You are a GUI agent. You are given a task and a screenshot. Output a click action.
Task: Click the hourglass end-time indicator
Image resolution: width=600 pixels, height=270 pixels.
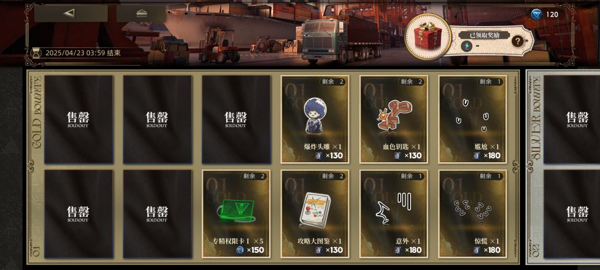point(36,53)
